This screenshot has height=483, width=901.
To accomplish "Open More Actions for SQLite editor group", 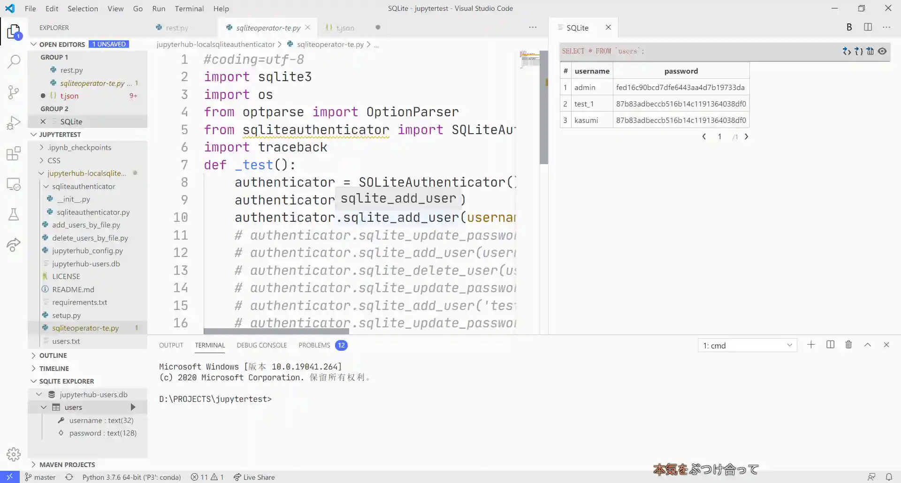I will (x=886, y=27).
